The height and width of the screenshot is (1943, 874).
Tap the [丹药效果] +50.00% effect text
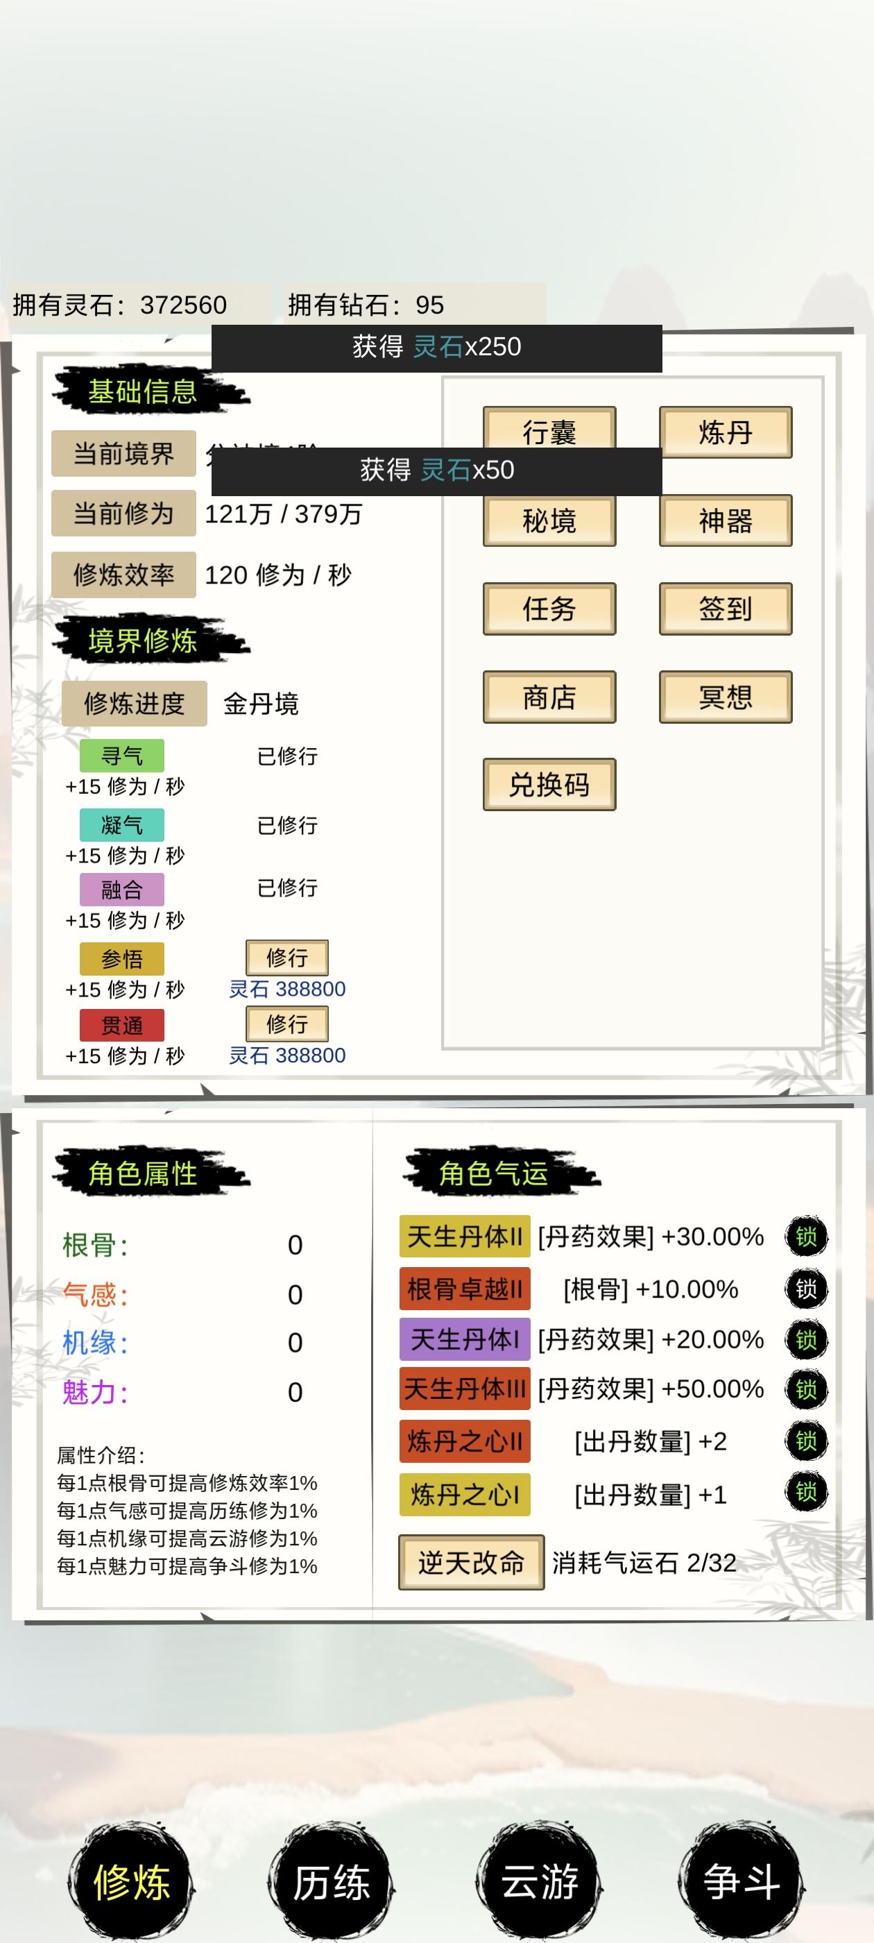tap(651, 1389)
